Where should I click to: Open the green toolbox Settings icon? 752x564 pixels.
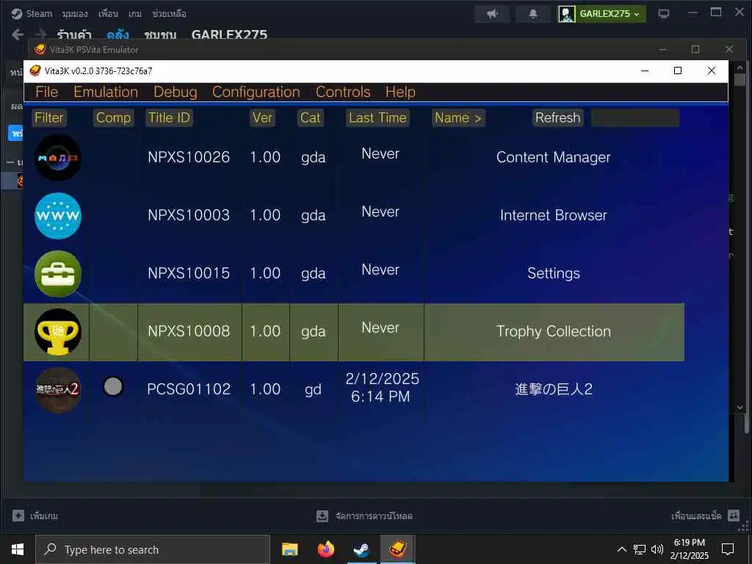pyautogui.click(x=58, y=274)
